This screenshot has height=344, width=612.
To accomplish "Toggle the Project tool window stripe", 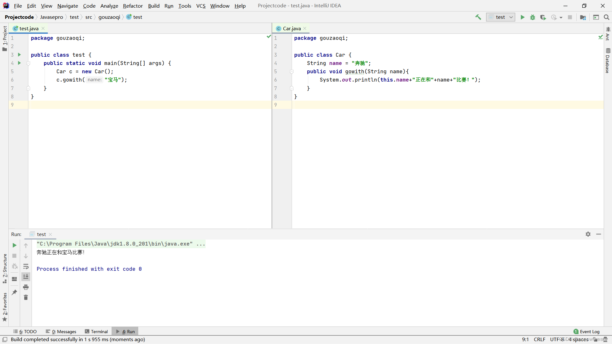I will pos(4,38).
